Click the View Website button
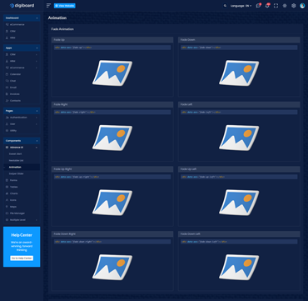308x301 pixels. tap(65, 6)
